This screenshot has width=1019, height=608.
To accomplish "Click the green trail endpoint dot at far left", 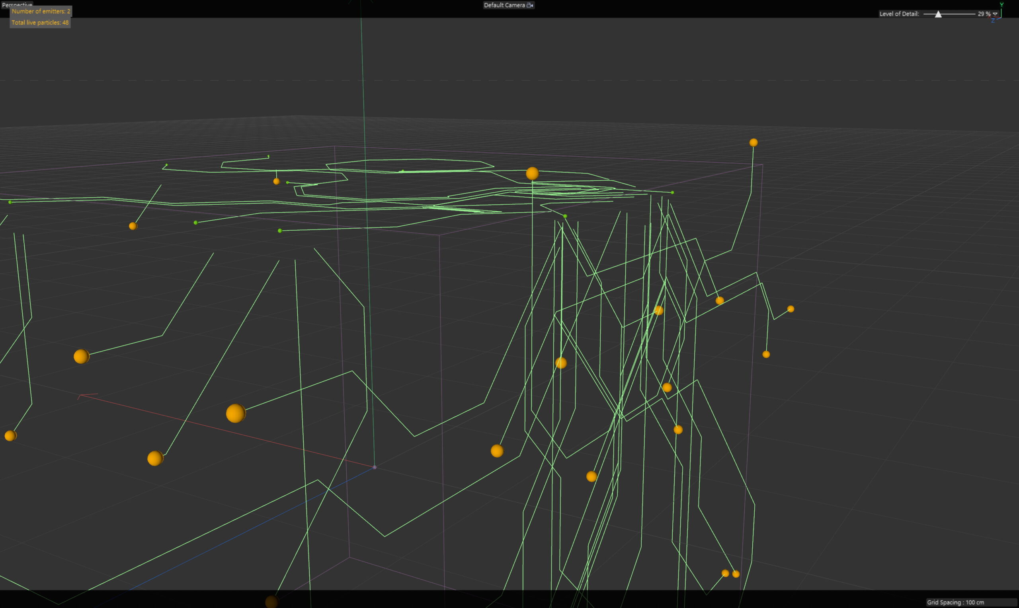I will [x=10, y=202].
